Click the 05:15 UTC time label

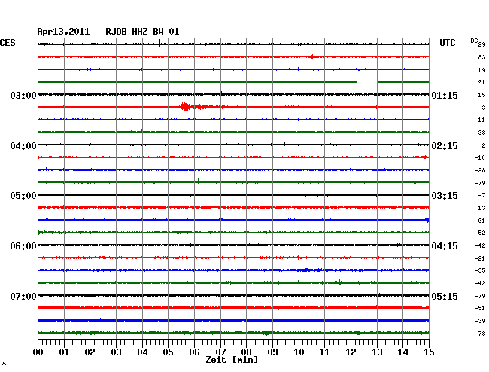pos(445,296)
